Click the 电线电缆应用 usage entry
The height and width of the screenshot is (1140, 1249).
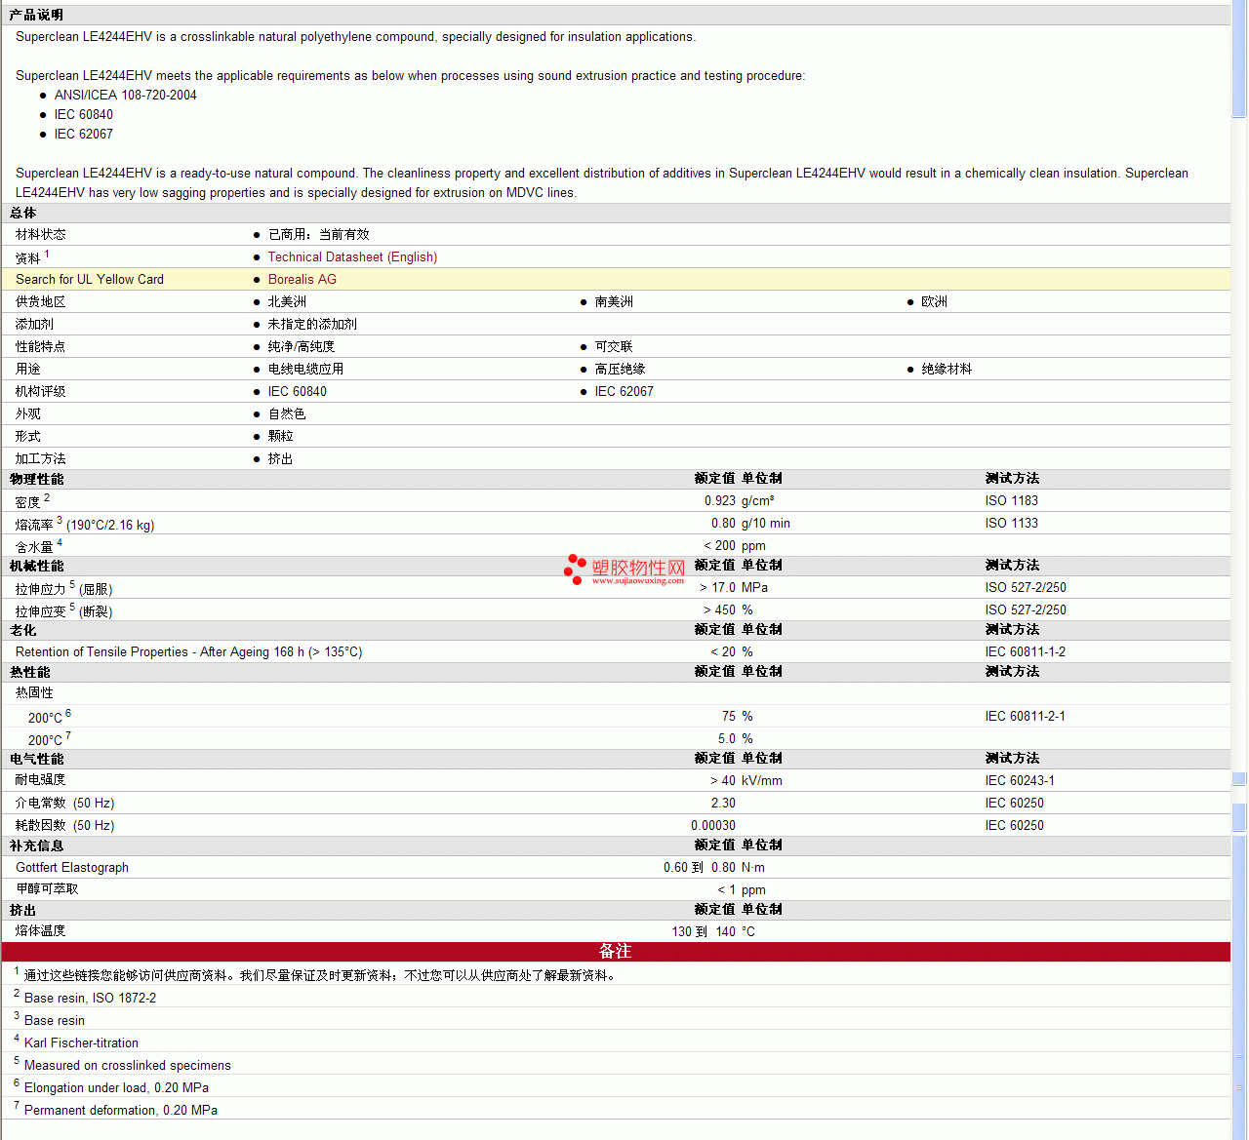(x=305, y=370)
